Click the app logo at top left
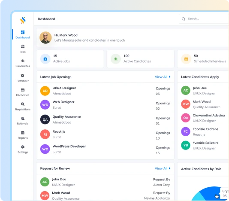 coord(23,20)
